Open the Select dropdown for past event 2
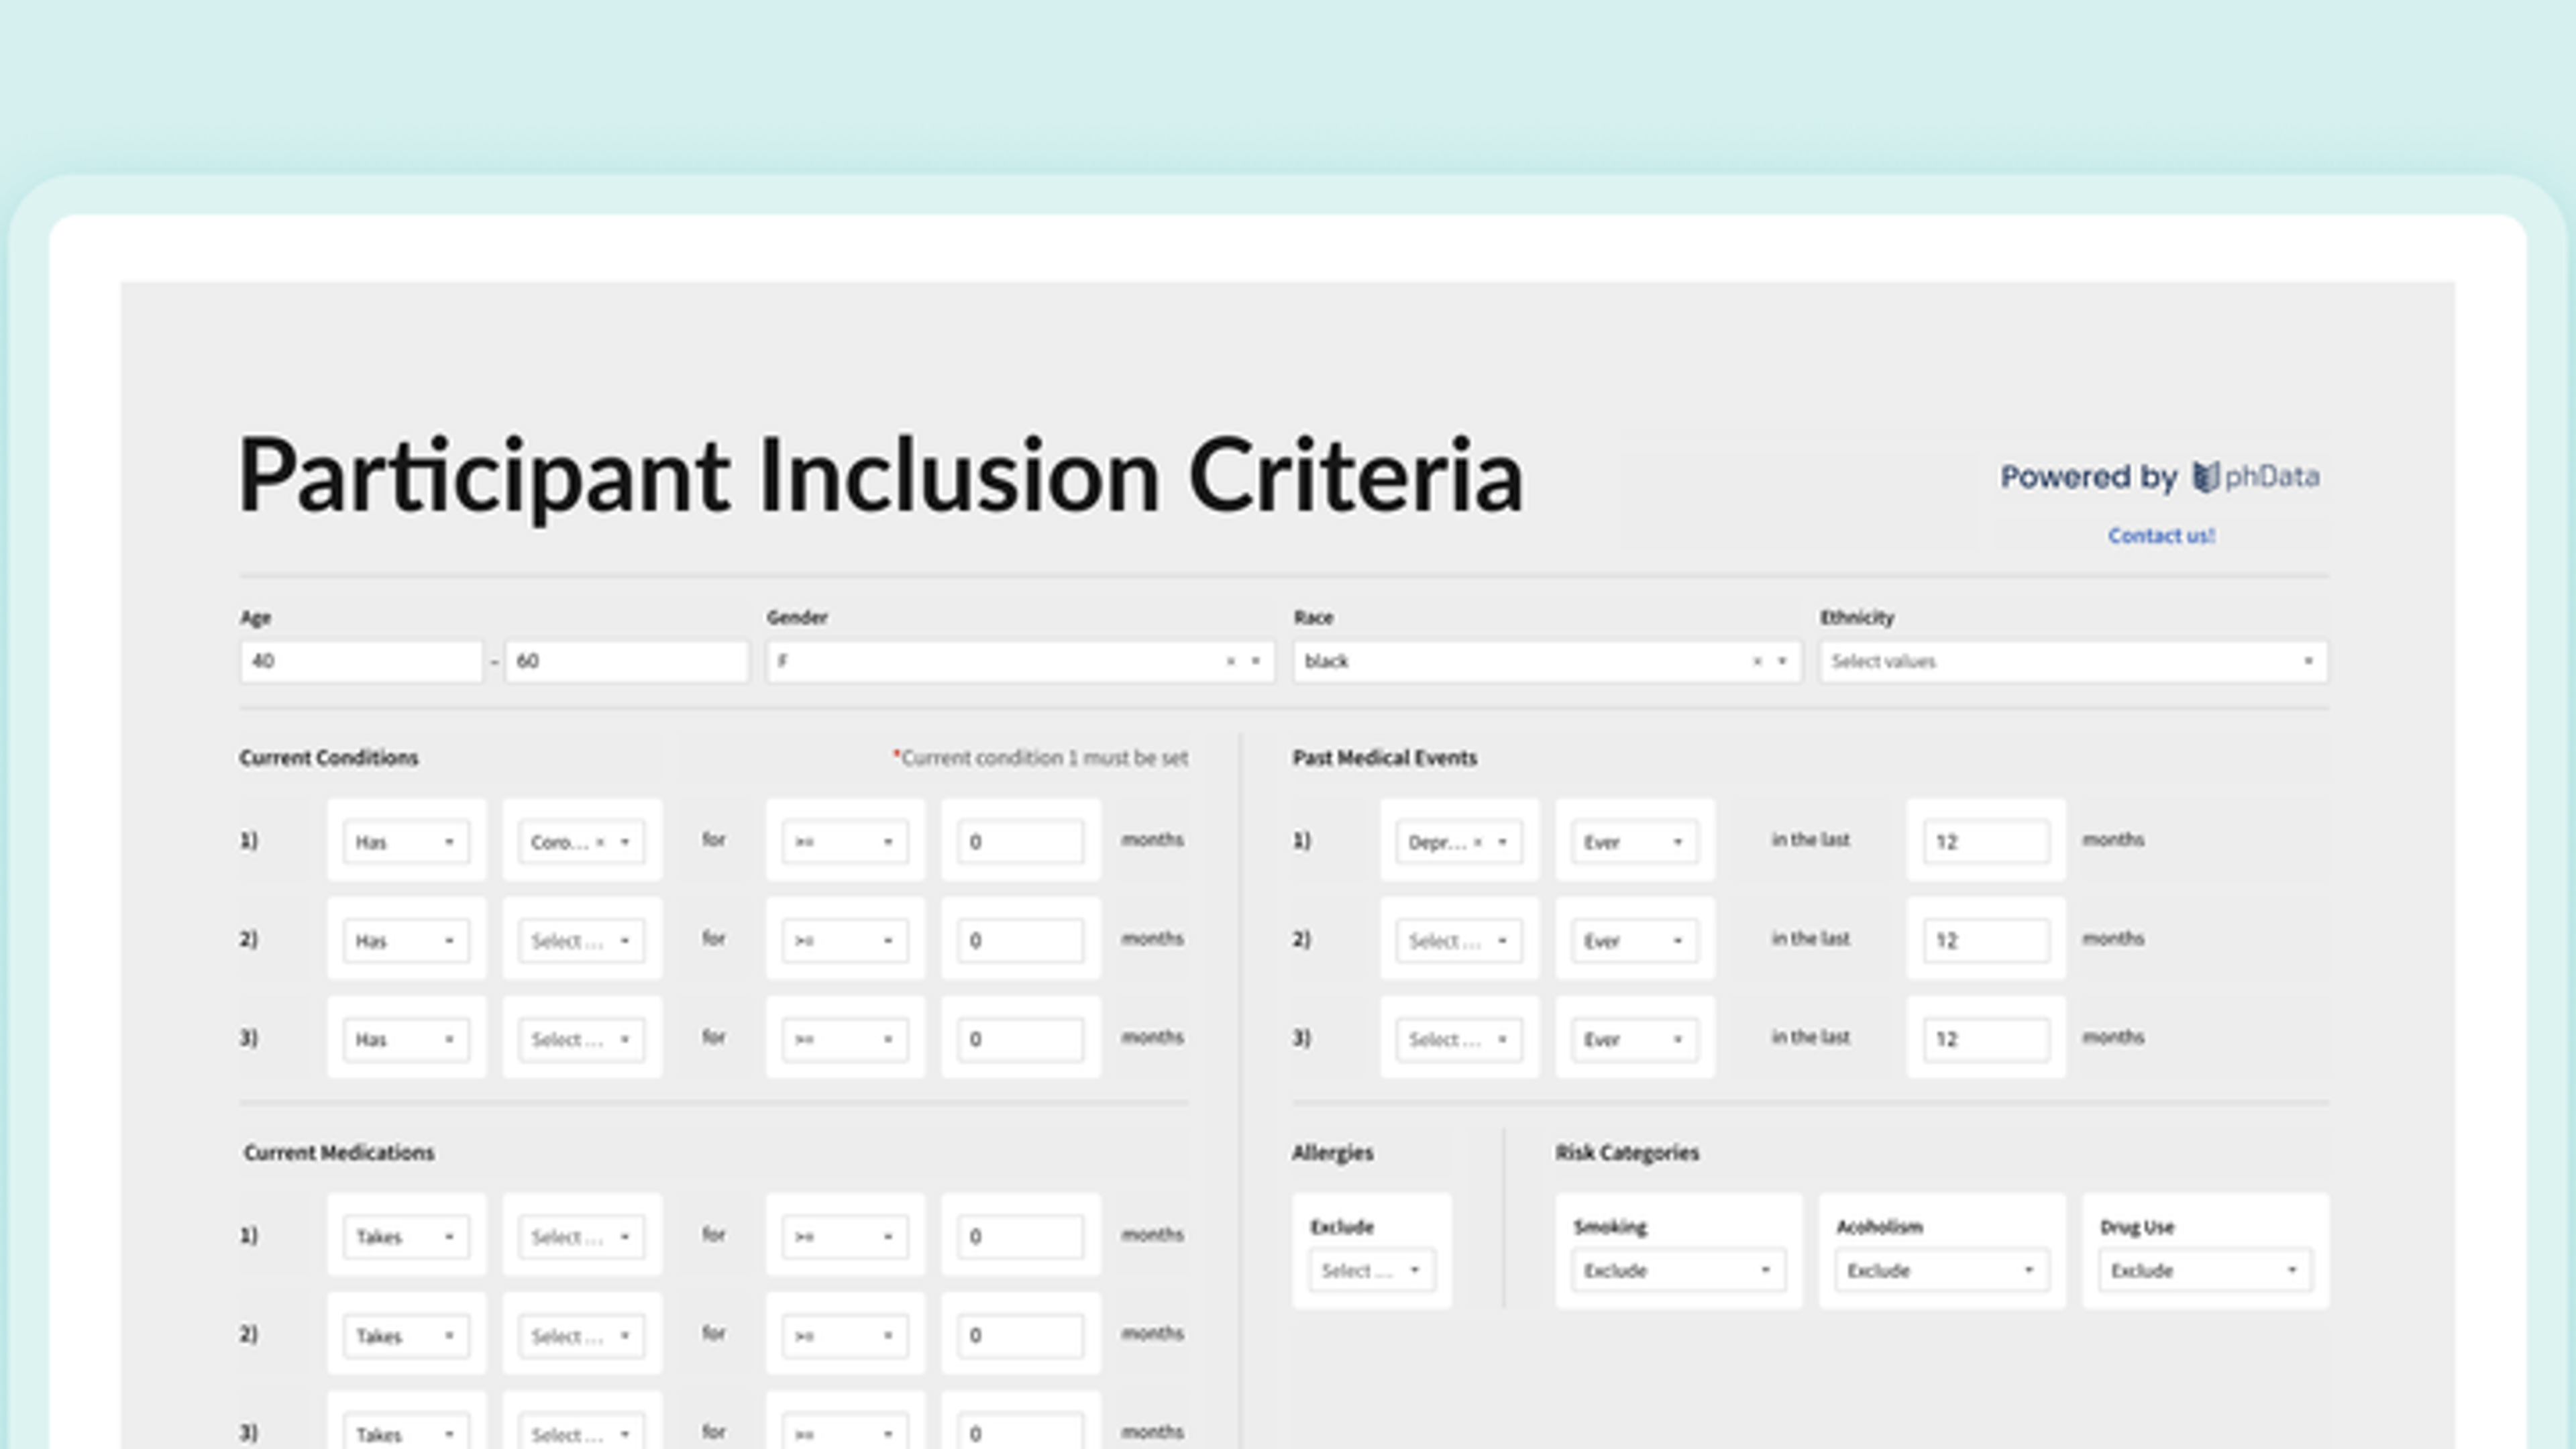2576x1449 pixels. (1459, 940)
